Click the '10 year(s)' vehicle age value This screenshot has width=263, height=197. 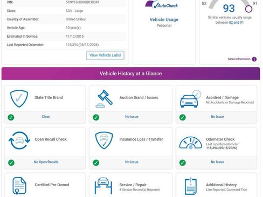click(73, 28)
